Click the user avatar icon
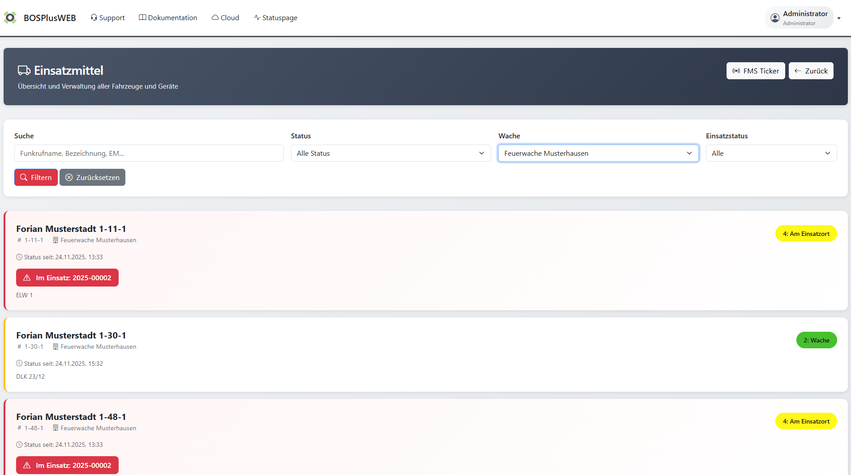Image resolution: width=851 pixels, height=475 pixels. coord(775,18)
